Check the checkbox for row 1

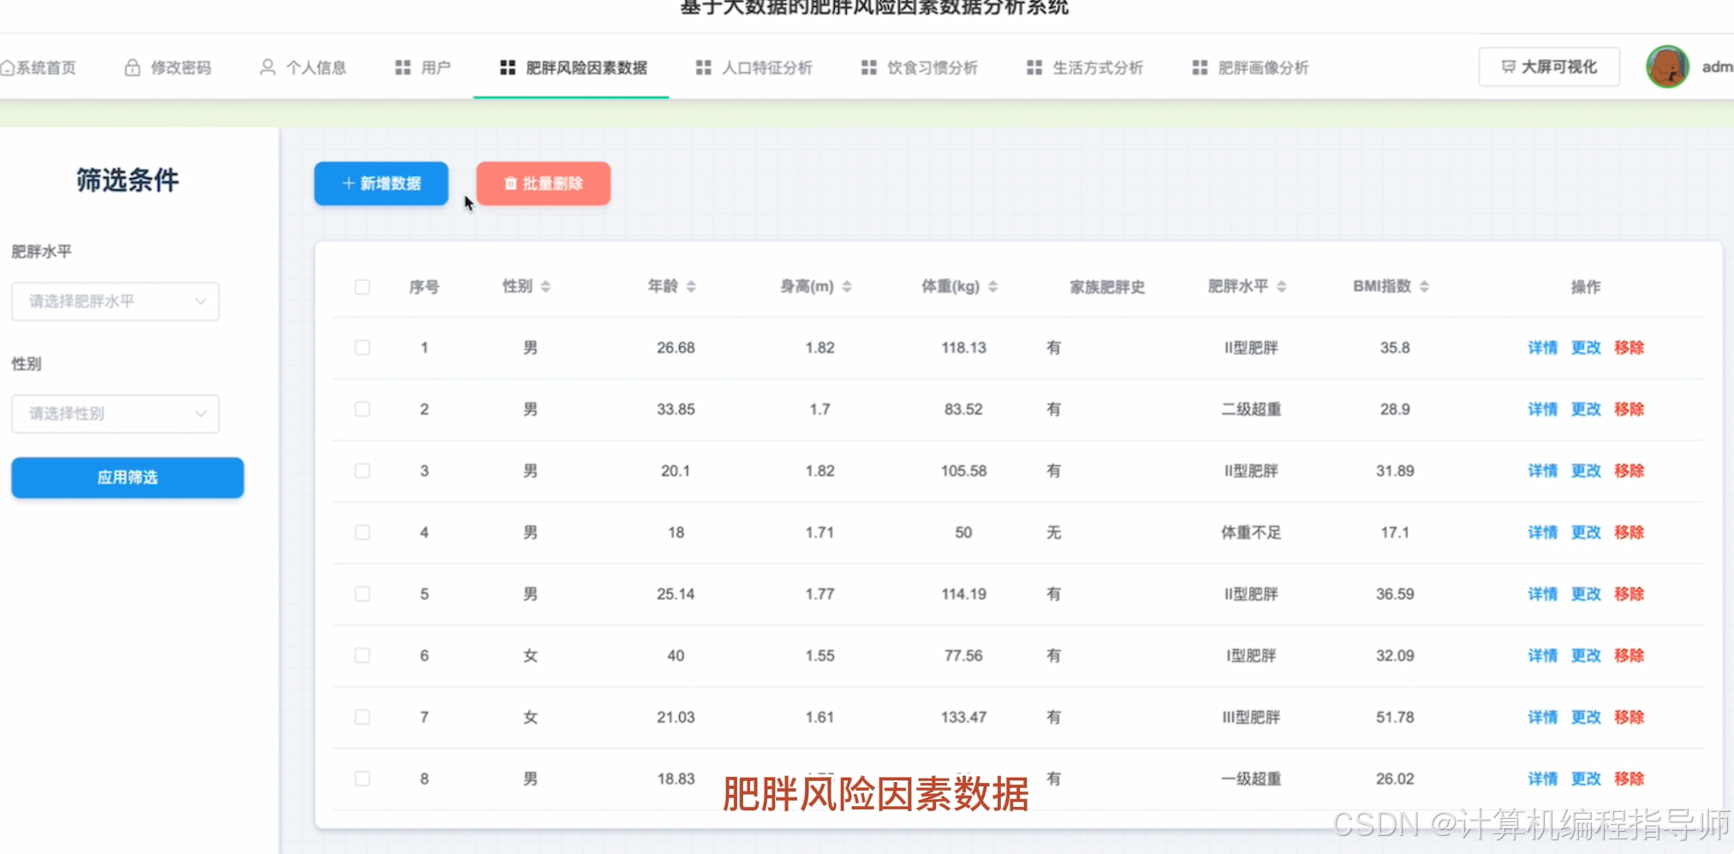362,348
